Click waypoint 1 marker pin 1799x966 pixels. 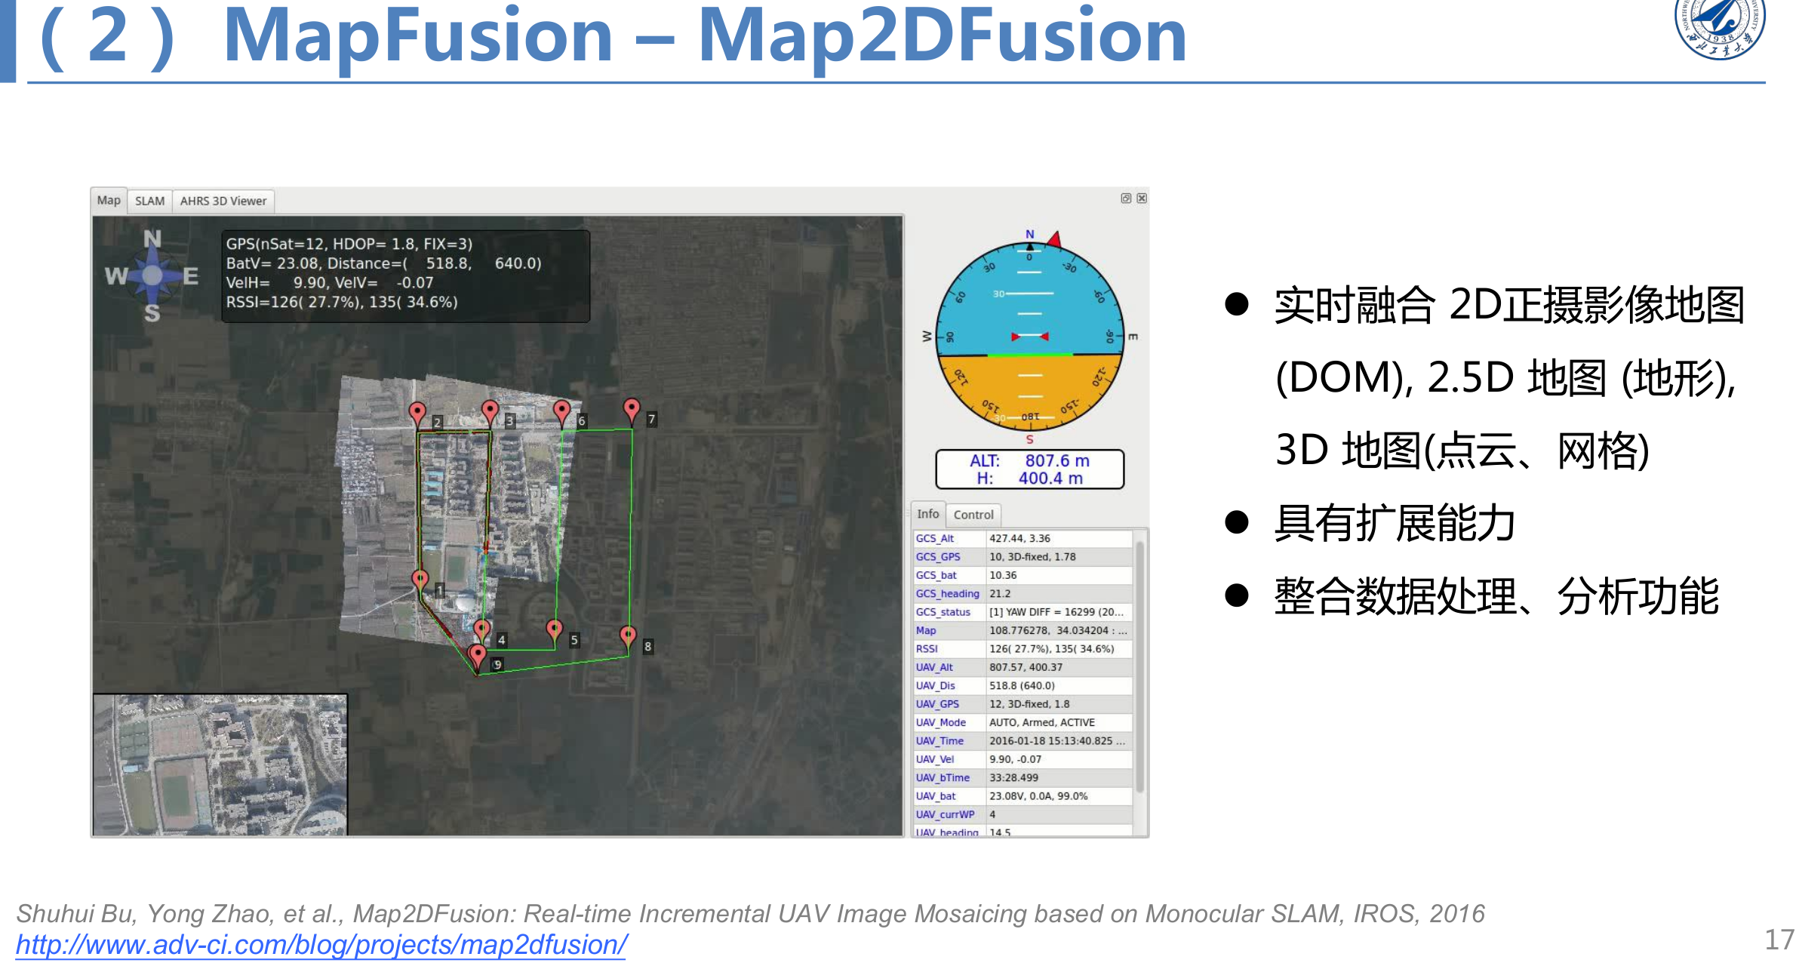click(x=420, y=580)
